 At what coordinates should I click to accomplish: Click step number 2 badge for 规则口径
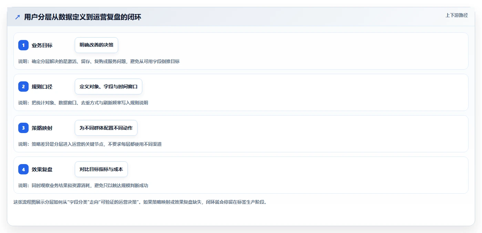[x=23, y=87]
